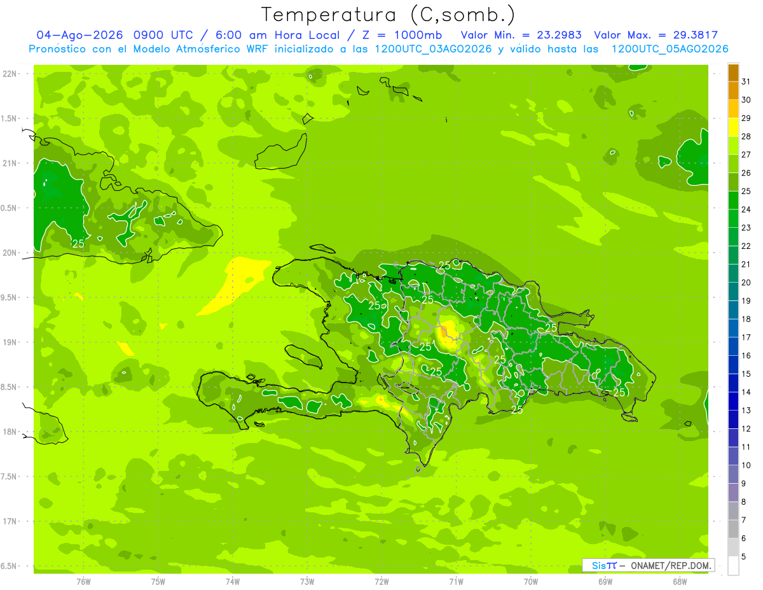The width and height of the screenshot is (763, 590).
Task: Pick the legend swatch between 23 and 24
Action: click(733, 218)
